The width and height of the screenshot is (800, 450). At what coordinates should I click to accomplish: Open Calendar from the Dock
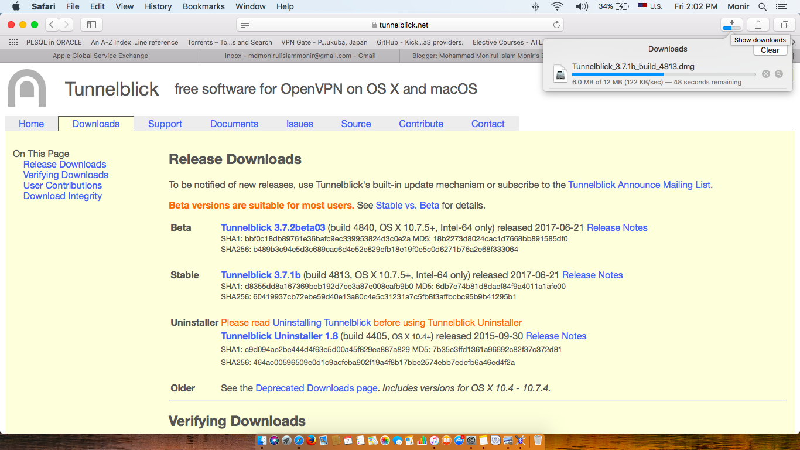(x=348, y=440)
